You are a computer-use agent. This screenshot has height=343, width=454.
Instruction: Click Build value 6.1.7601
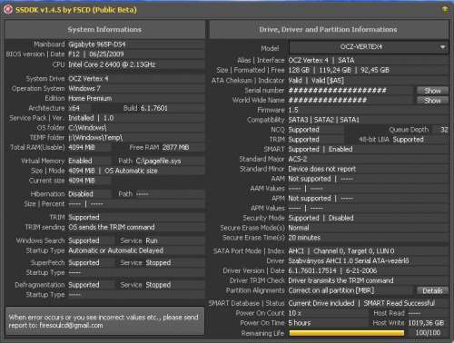(153, 108)
